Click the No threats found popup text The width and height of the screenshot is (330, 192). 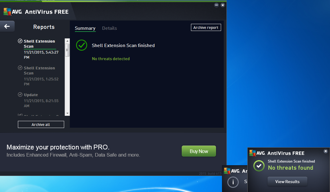(x=290, y=168)
